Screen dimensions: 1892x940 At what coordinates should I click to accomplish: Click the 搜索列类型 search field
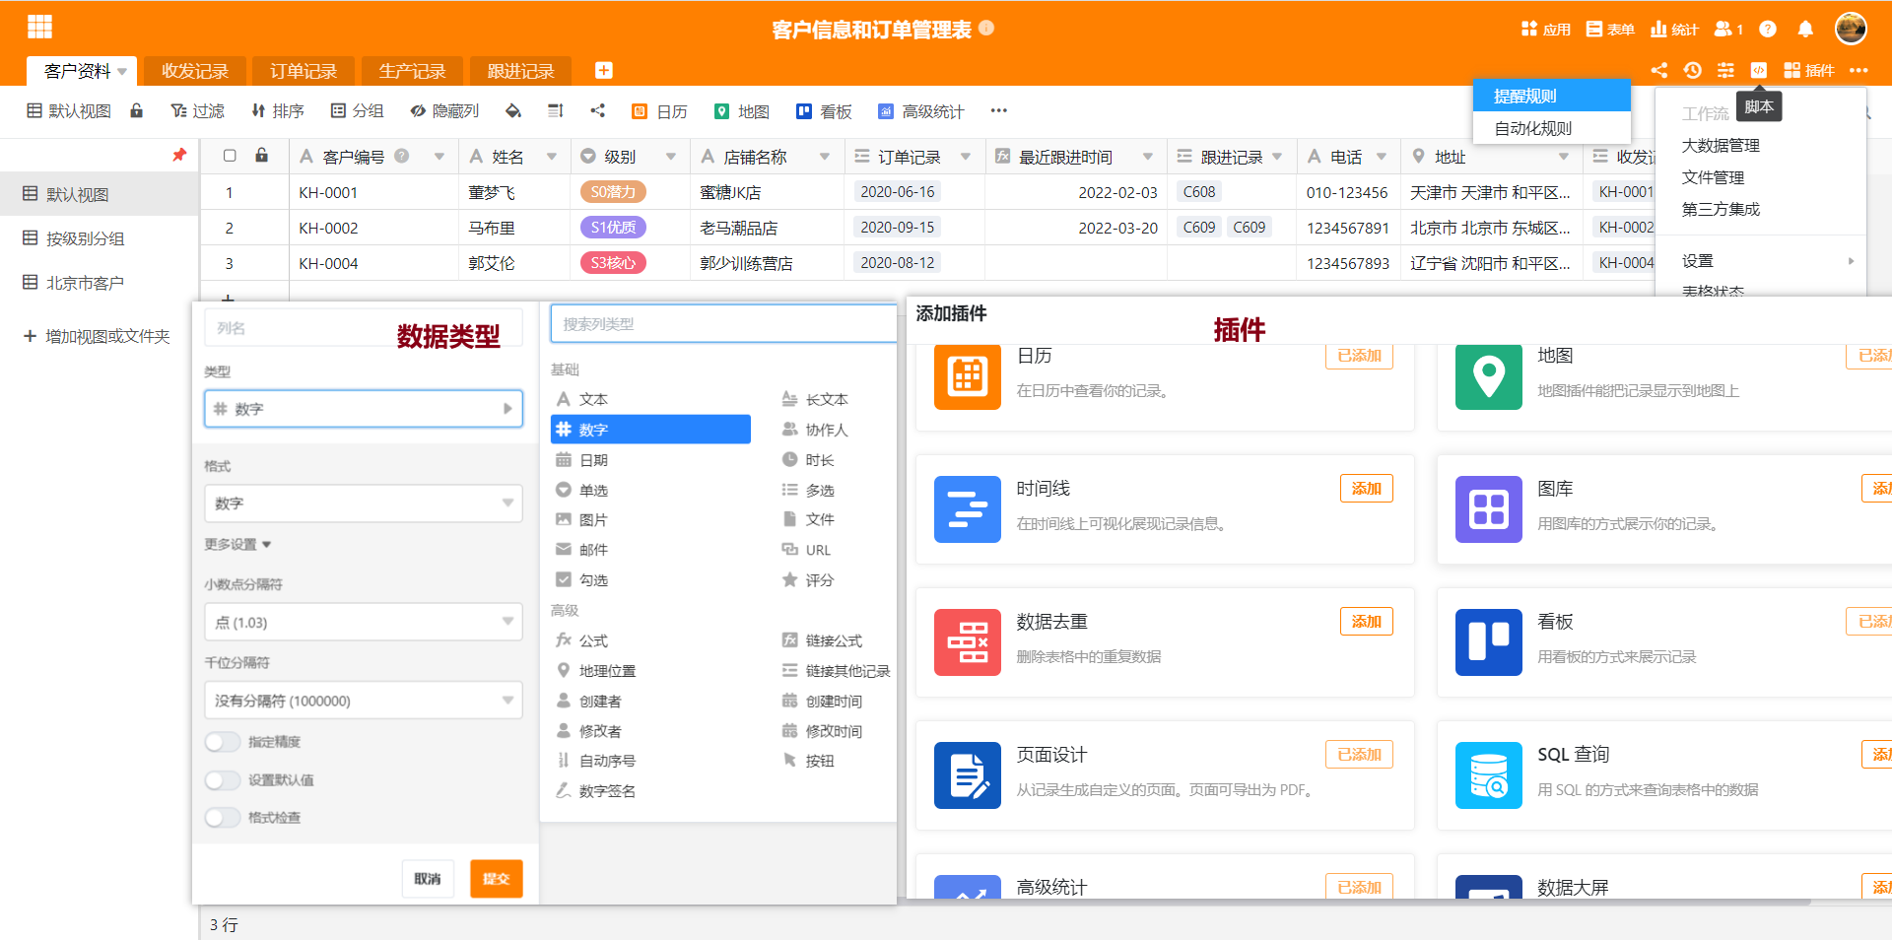[723, 323]
